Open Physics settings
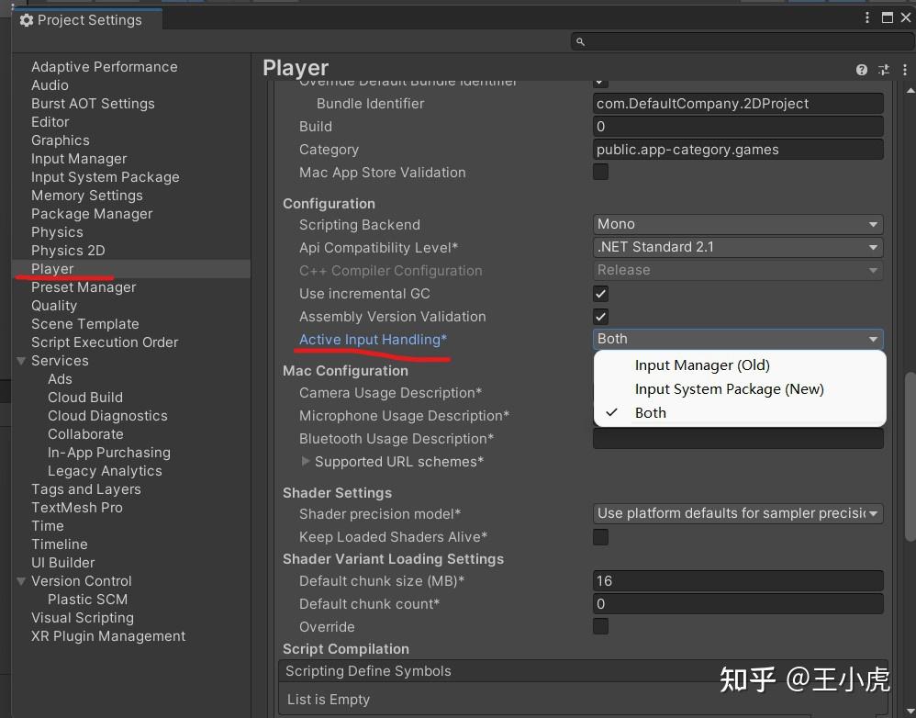Screen dimensions: 916x718 tap(57, 232)
